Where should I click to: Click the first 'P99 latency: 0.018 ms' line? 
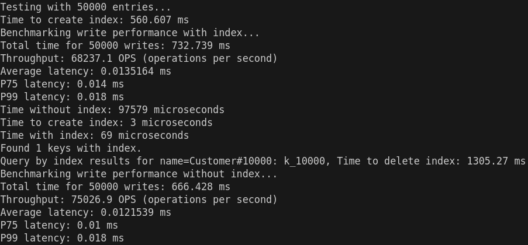pos(62,97)
